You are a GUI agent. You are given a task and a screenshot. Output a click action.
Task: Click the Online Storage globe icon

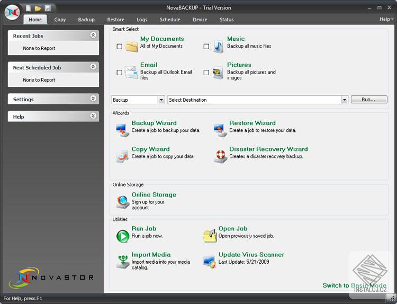tap(123, 202)
